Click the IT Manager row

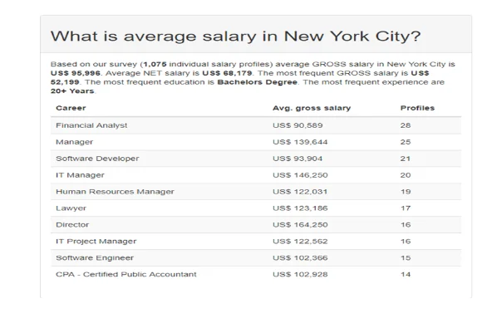(256, 175)
